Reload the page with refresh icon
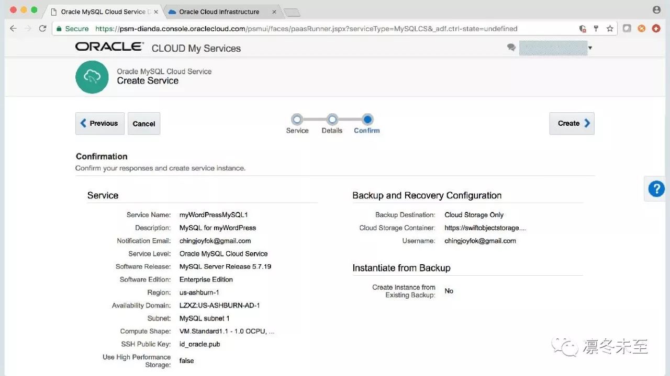The width and height of the screenshot is (670, 376). click(43, 28)
